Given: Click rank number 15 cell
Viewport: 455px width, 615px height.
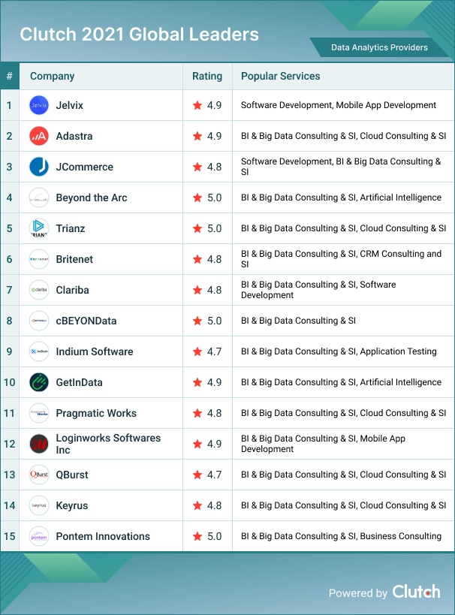Looking at the screenshot, I should (10, 536).
